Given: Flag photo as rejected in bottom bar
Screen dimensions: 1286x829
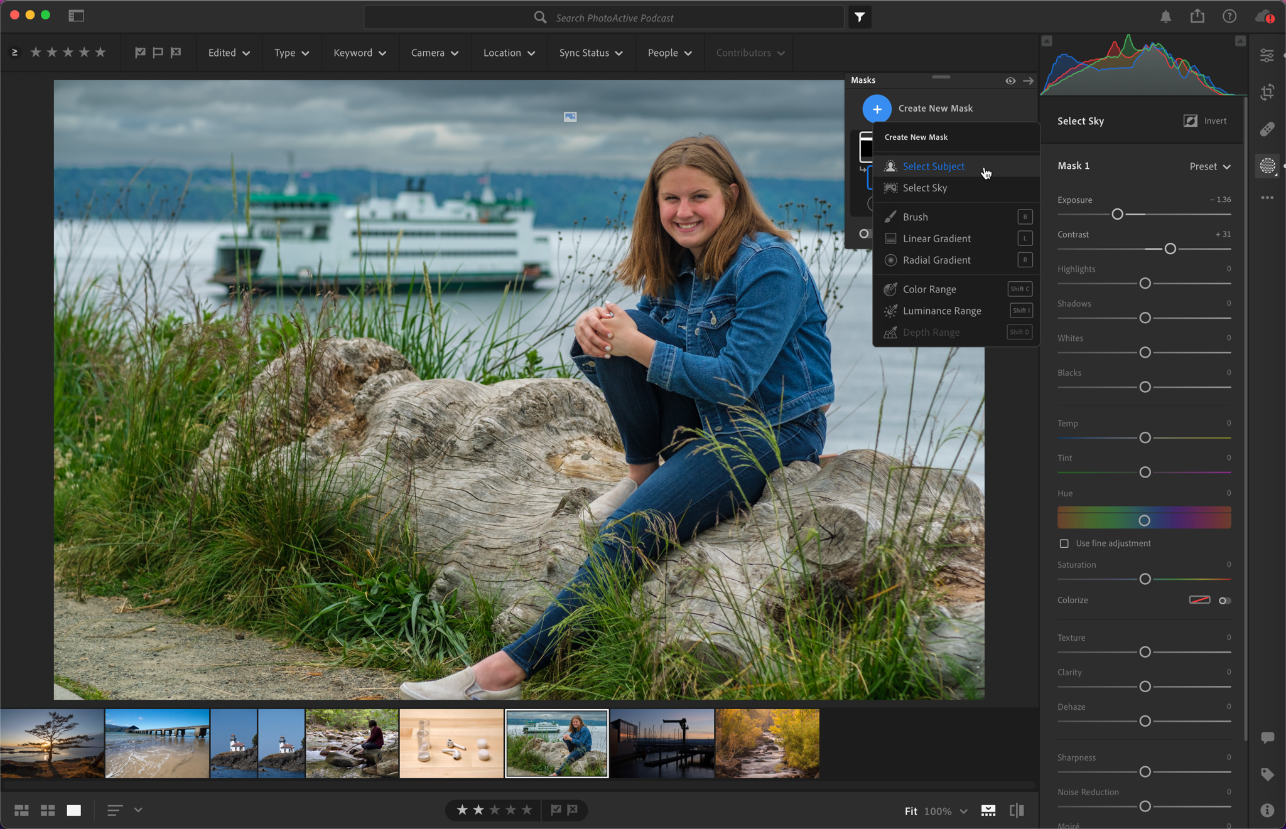Looking at the screenshot, I should tap(572, 810).
